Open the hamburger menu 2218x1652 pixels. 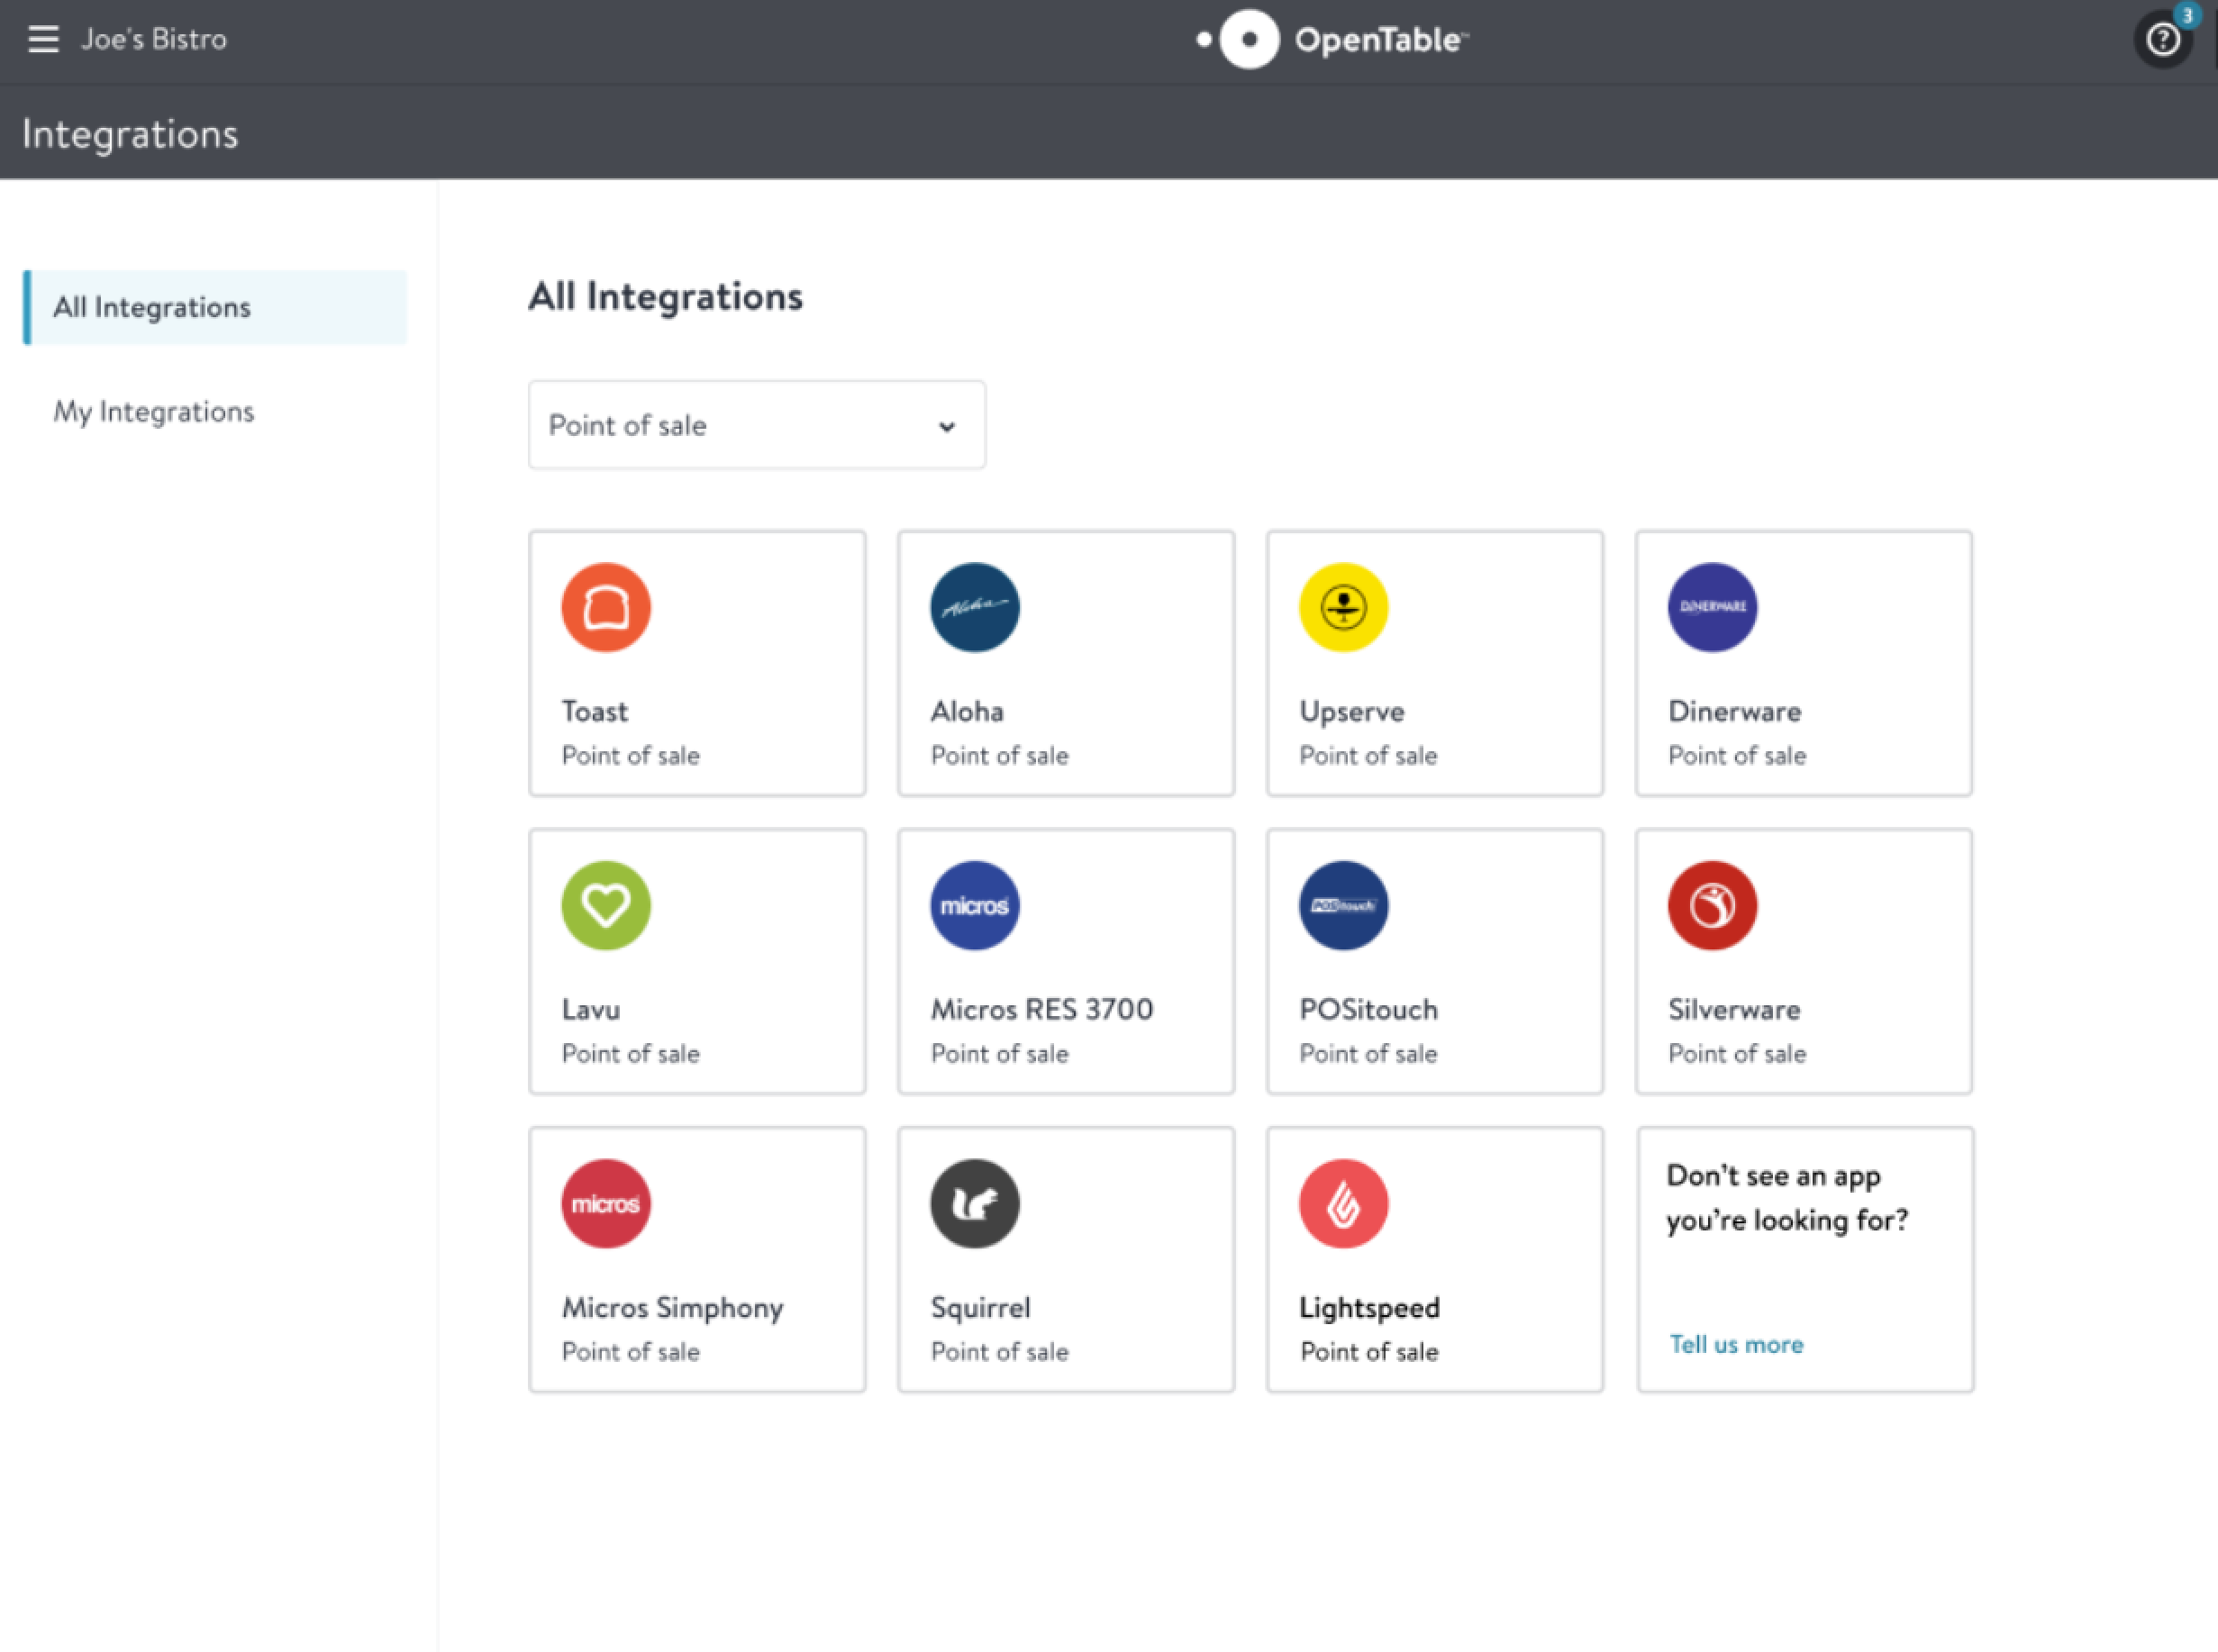point(43,39)
